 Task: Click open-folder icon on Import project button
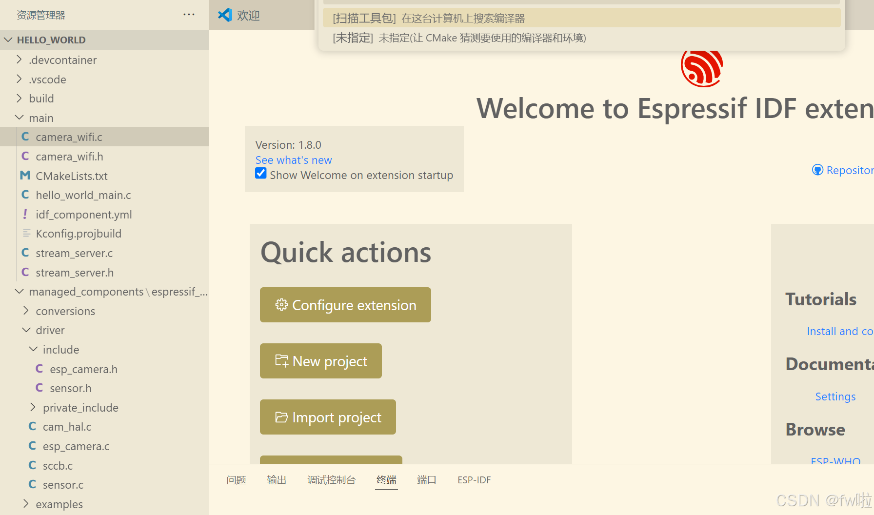pos(281,417)
